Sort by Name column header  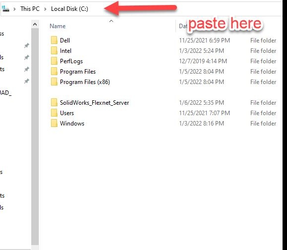click(x=57, y=26)
